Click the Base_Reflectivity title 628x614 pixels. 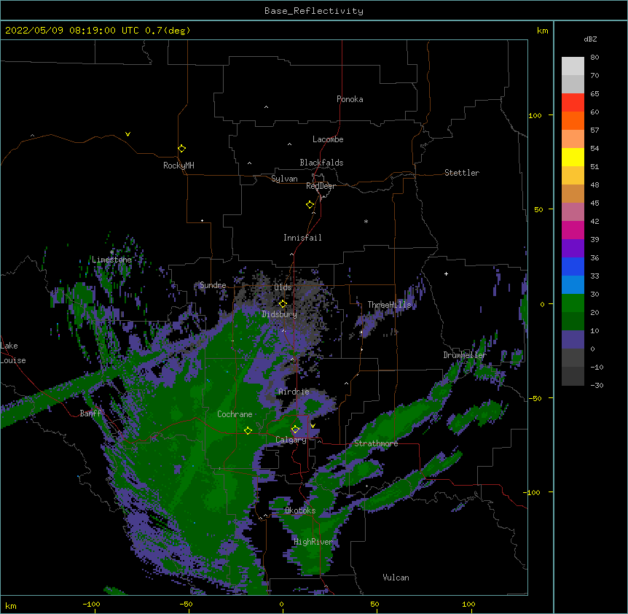314,11
